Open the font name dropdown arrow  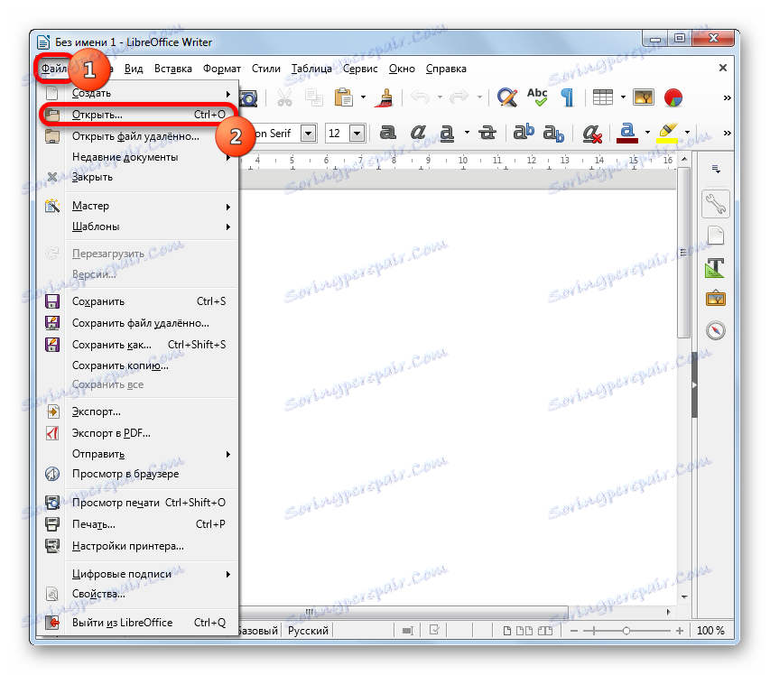308,133
